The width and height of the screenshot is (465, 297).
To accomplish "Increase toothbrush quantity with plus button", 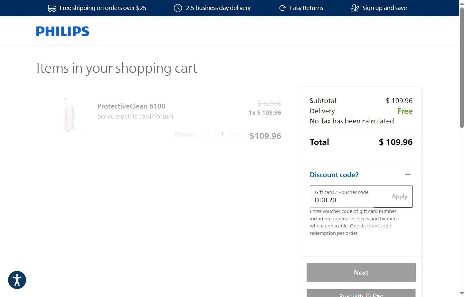I will coord(236,135).
